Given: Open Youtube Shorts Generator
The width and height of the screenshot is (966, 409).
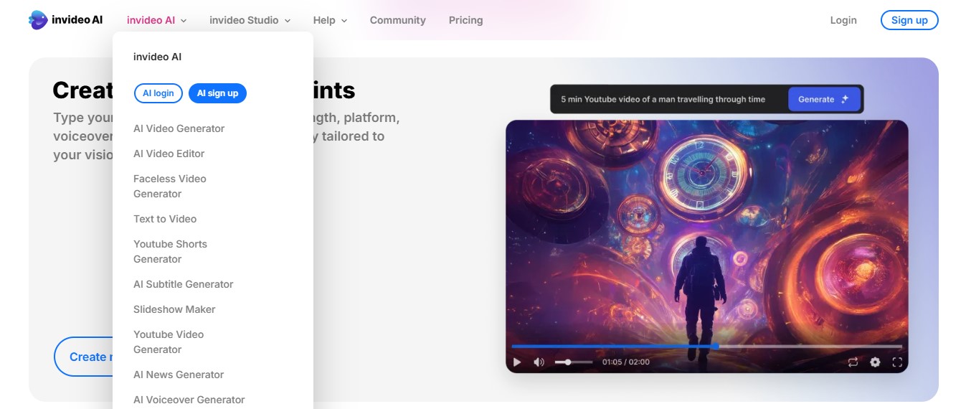Looking at the screenshot, I should [x=170, y=251].
